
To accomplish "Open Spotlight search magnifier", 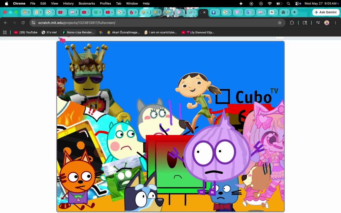I will [288, 4].
